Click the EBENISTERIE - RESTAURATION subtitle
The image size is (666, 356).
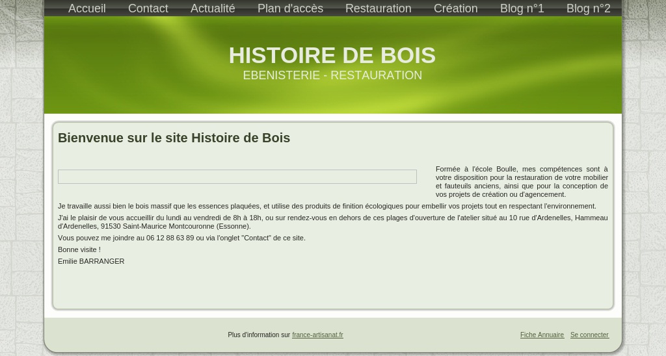pos(332,75)
